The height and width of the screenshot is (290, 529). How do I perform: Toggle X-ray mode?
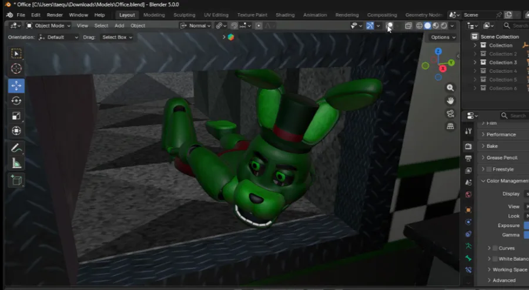(409, 26)
